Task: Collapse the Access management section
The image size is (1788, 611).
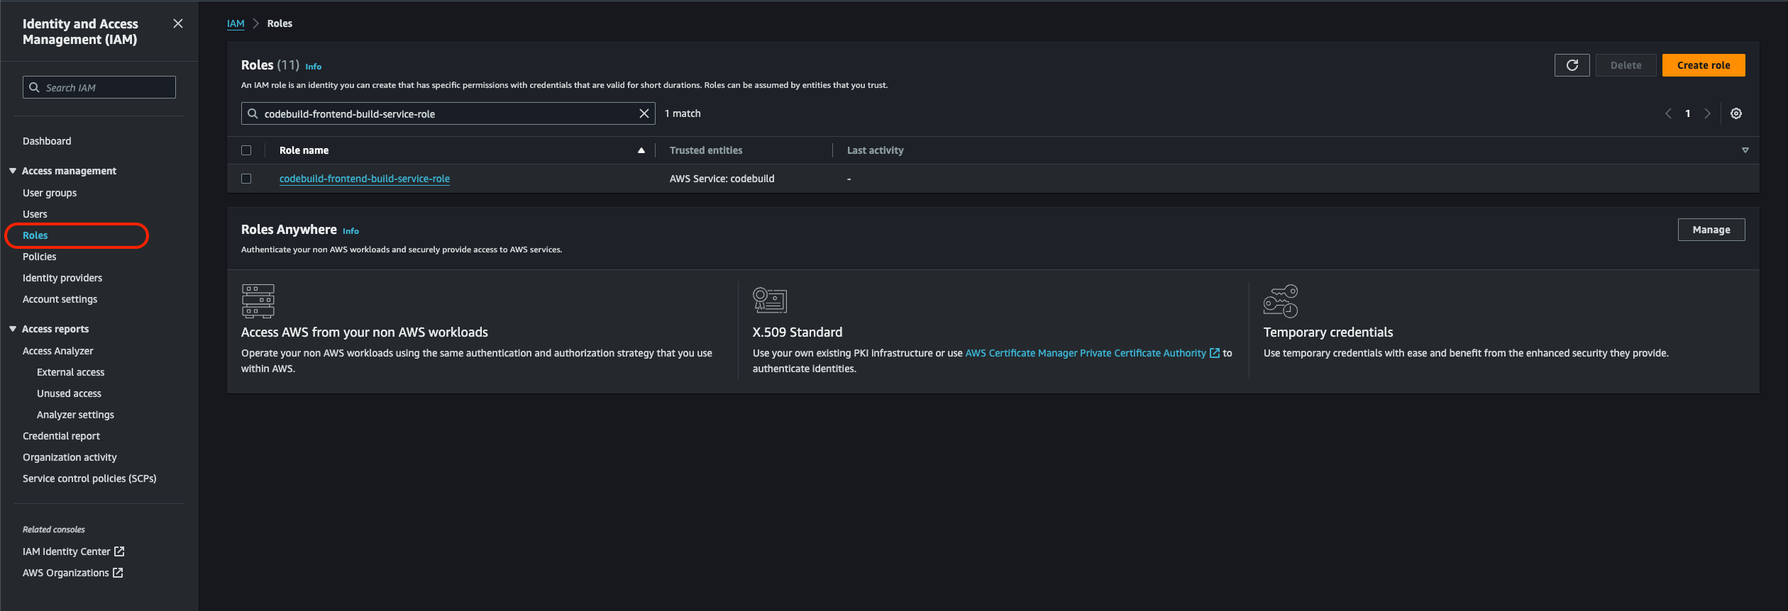Action: click(x=13, y=171)
